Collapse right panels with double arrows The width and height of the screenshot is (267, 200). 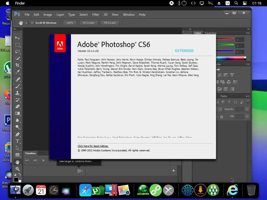point(248,29)
